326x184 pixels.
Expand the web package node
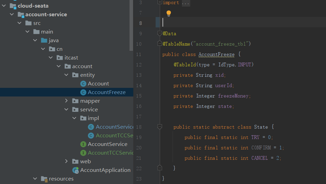(x=66, y=161)
